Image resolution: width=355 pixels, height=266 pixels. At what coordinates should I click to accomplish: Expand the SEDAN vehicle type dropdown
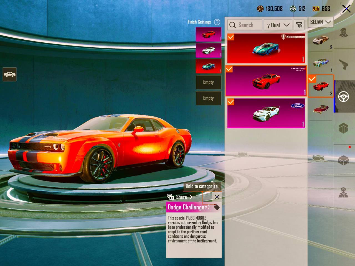click(x=321, y=22)
